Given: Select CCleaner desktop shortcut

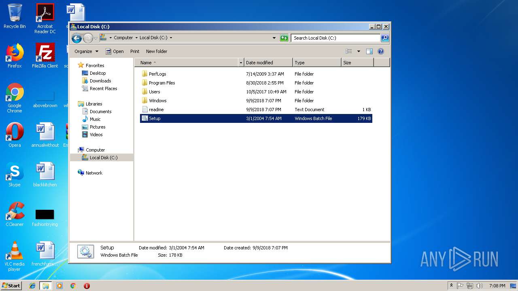Looking at the screenshot, I should (15, 214).
